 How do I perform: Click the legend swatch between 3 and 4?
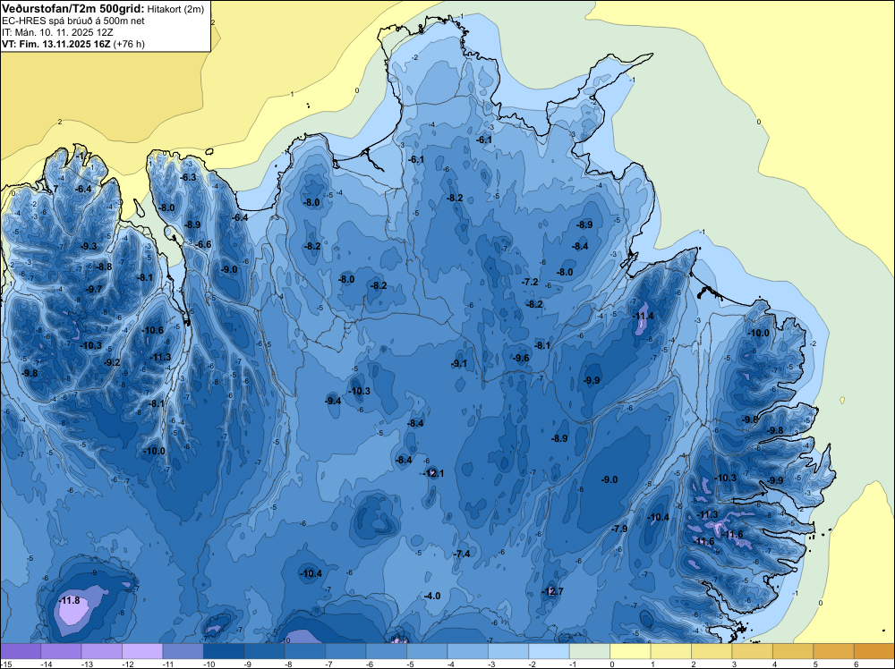[x=753, y=651]
